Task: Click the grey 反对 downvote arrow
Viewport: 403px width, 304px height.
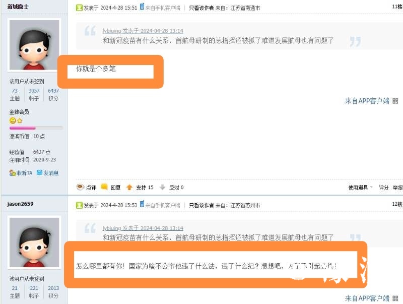Action: point(162,187)
